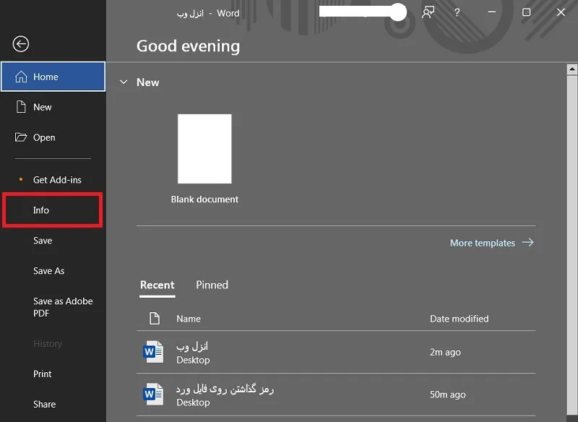The width and height of the screenshot is (578, 422).
Task: Switch to the Pinned tab
Action: [x=212, y=285]
